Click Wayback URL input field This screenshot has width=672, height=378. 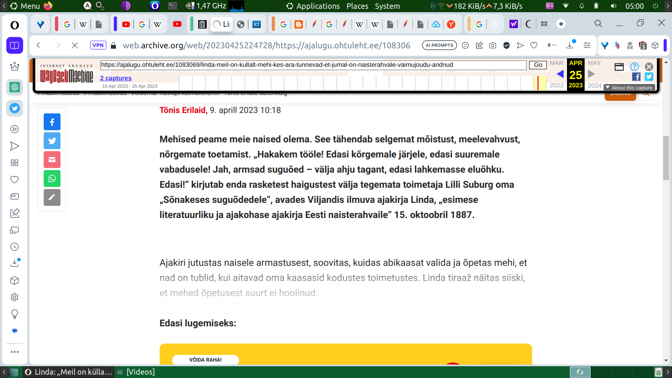point(313,65)
